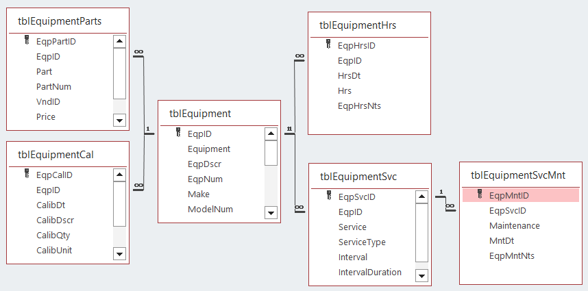Click the key icon next to EqpHrsID
This screenshot has width=588, height=291.
coord(329,46)
